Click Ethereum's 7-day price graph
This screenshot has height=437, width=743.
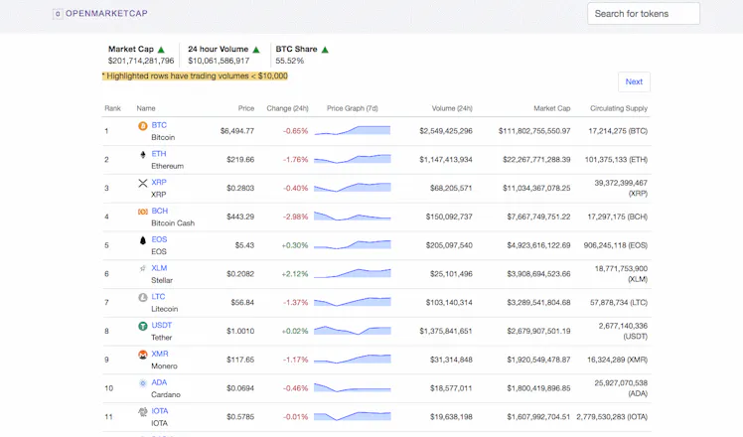pyautogui.click(x=353, y=159)
